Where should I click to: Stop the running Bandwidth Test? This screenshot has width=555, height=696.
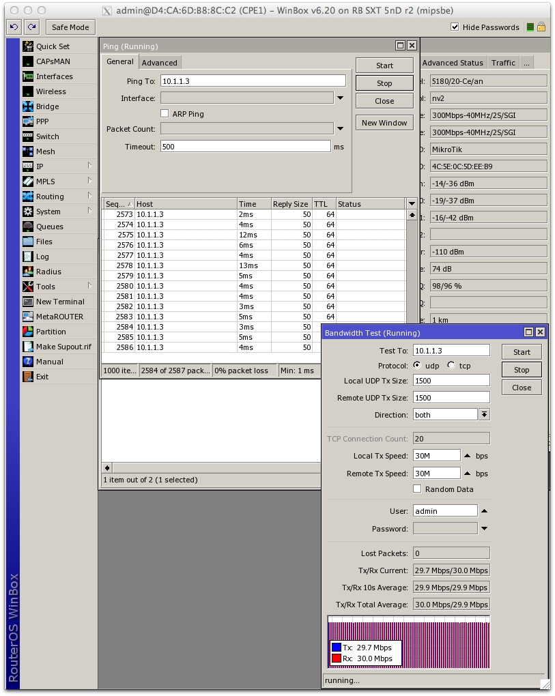521,369
